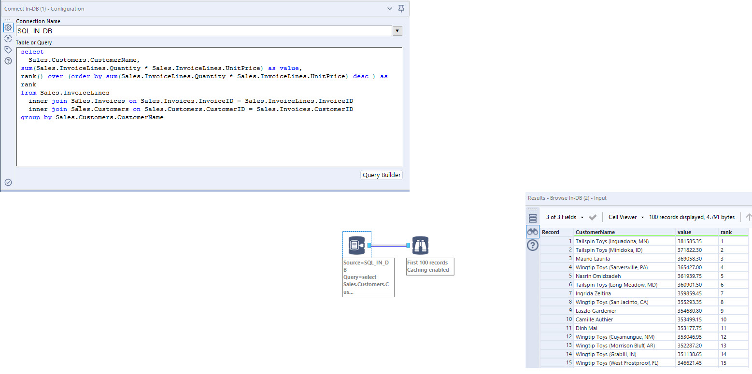Collapse the Connect In-DB configuration panel
Viewport: 752px width, 374px height.
point(389,8)
